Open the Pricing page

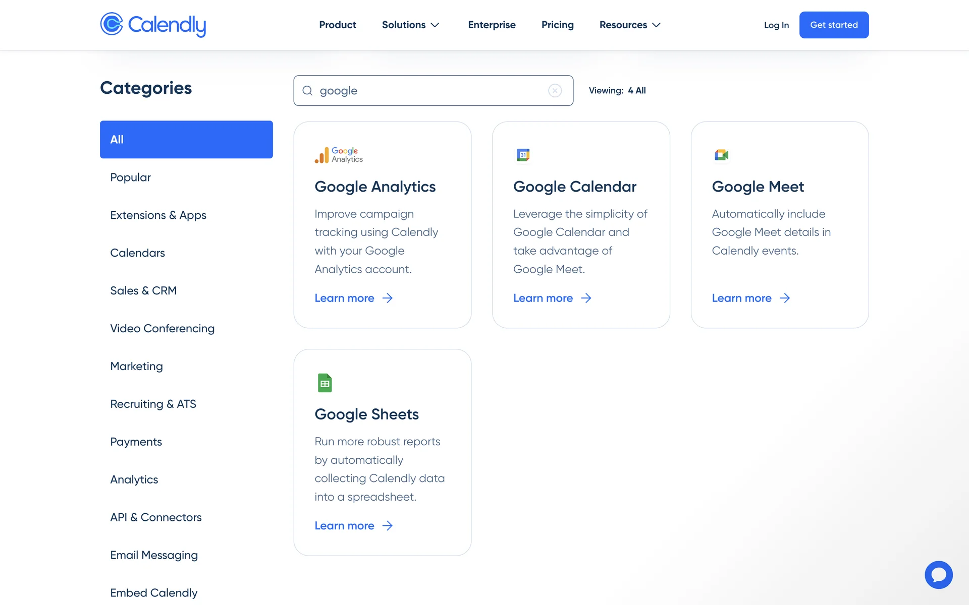click(557, 25)
